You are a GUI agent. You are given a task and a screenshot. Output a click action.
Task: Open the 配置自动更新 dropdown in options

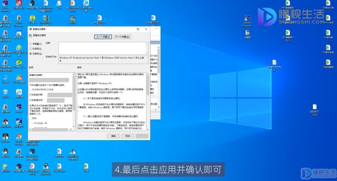pyautogui.click(x=49, y=80)
